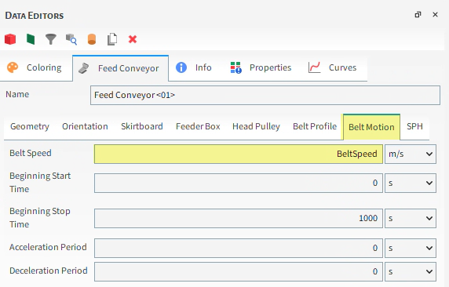This screenshot has width=449, height=287.
Task: Expand the Beginning Start Time unit dropdown
Action: click(411, 183)
